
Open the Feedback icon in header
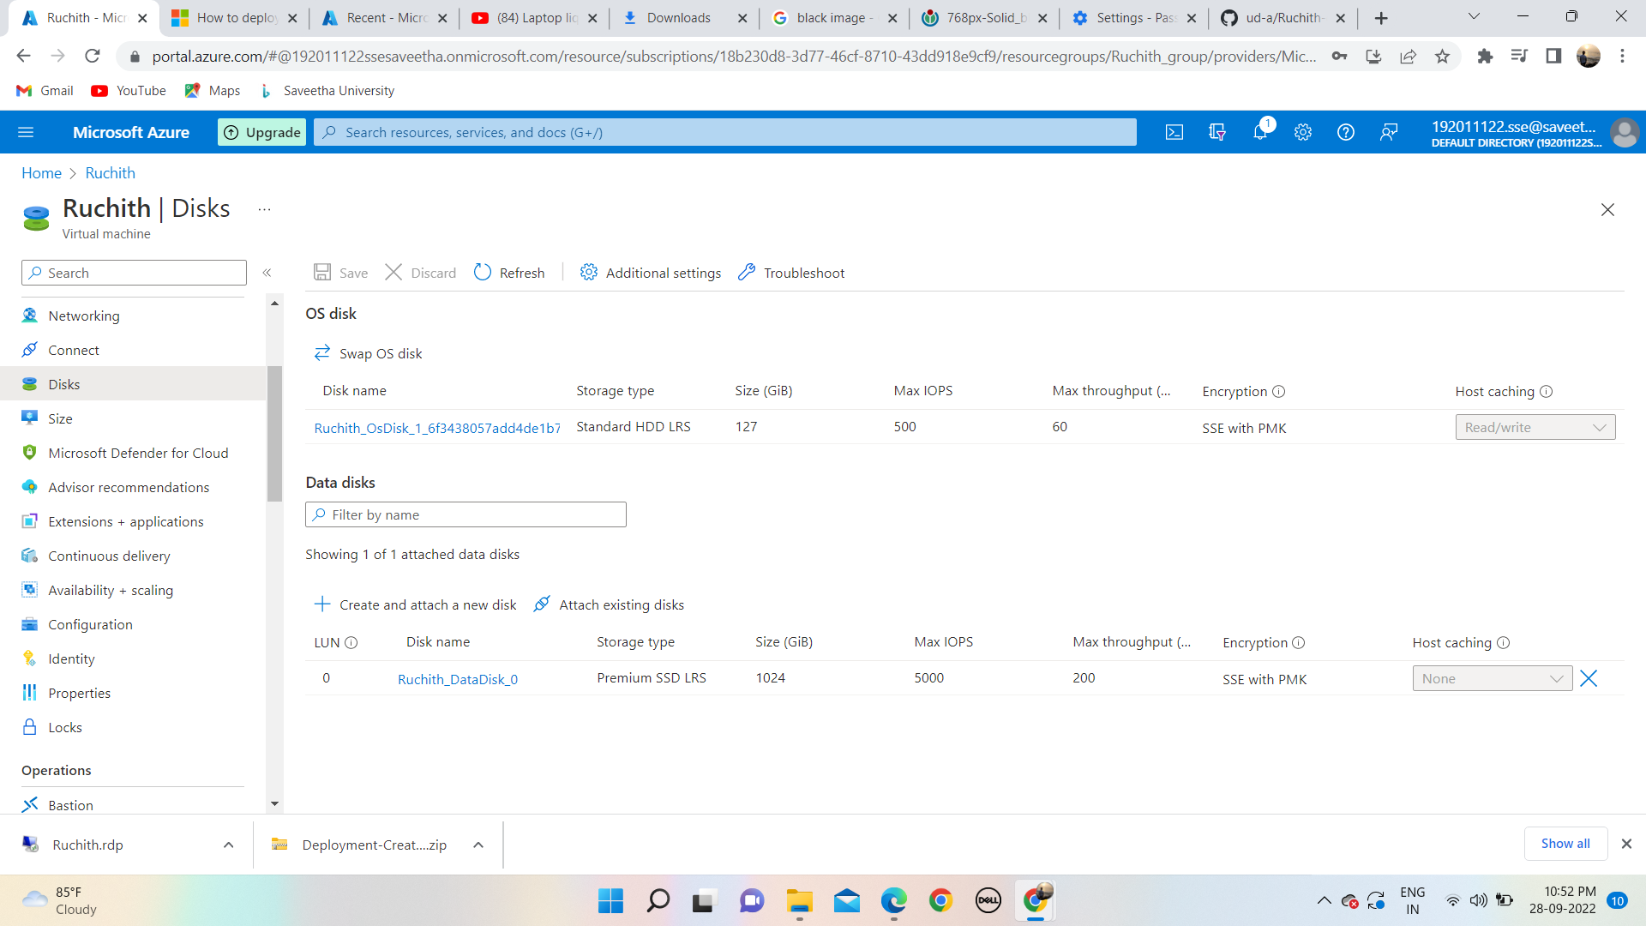point(1388,132)
